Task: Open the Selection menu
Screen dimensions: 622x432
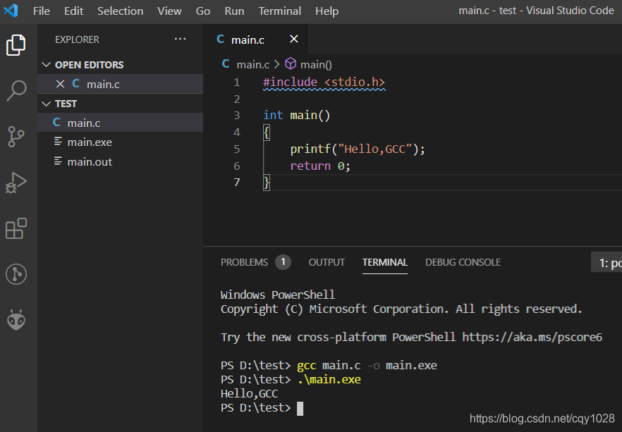Action: [120, 11]
